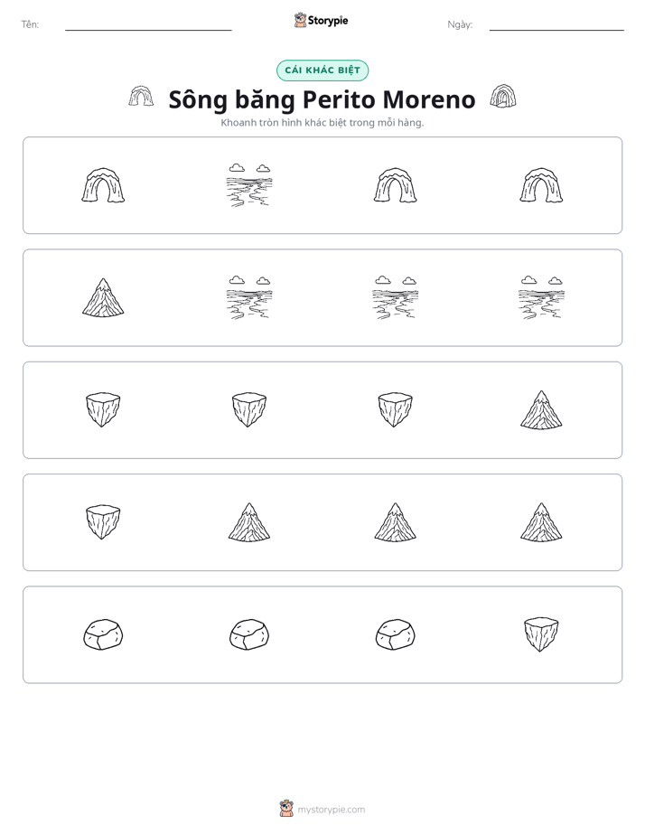The width and height of the screenshot is (645, 835).
Task: Click the third rounded rock in row five
Action: 396,634
